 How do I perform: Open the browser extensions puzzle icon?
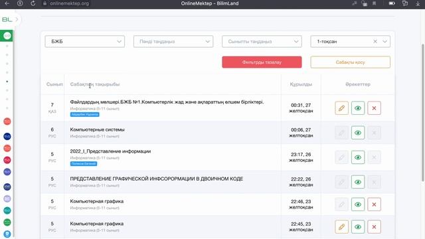pos(405,3)
